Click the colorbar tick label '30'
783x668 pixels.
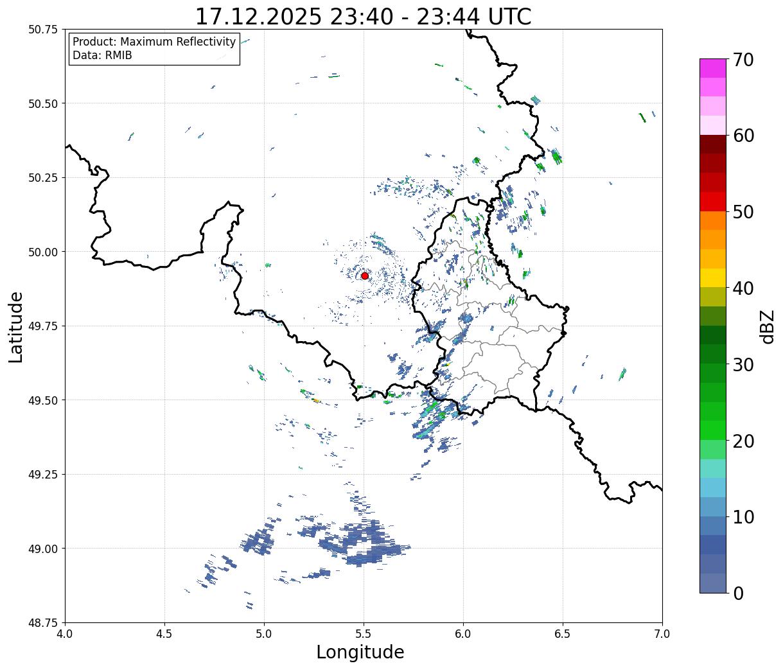743,364
